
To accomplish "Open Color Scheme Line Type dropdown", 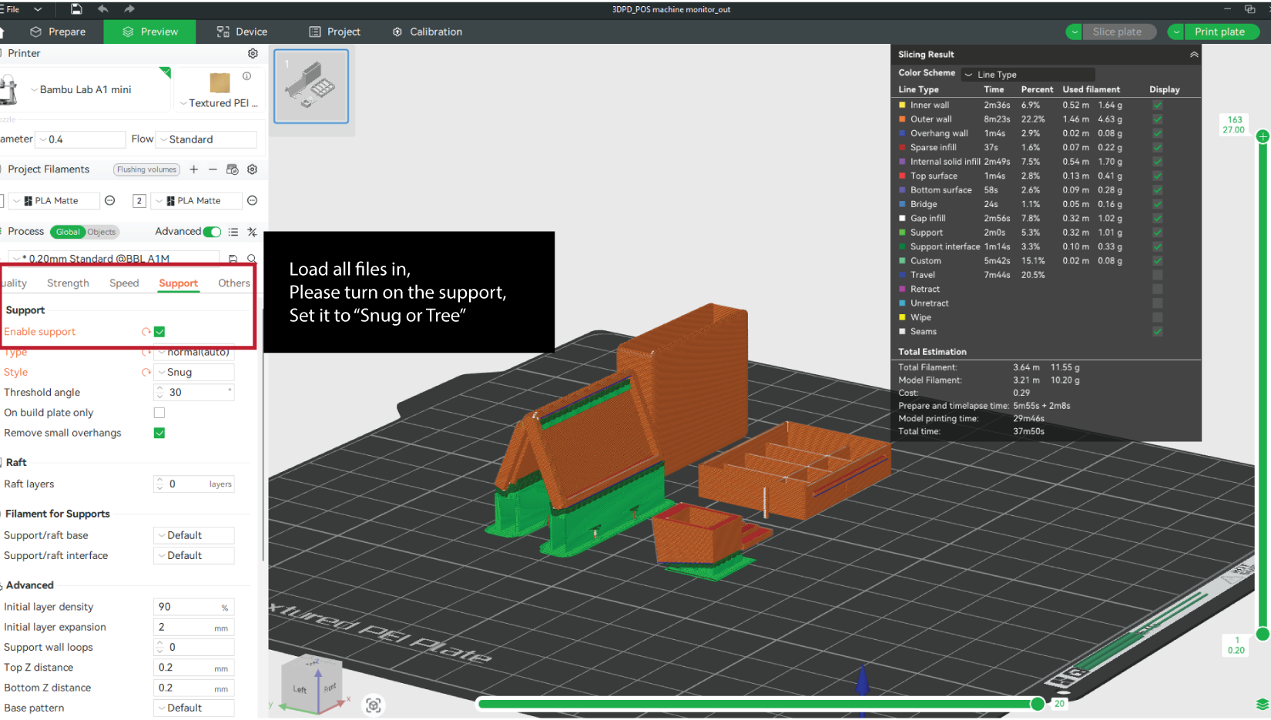I will [x=1028, y=75].
